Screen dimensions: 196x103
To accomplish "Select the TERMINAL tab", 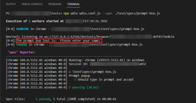I will point(73,4).
